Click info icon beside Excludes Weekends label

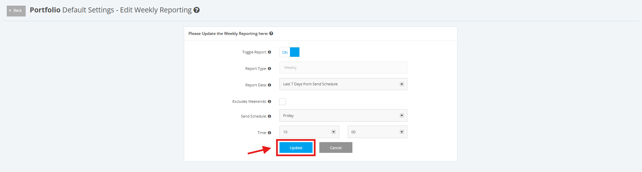[x=269, y=101]
